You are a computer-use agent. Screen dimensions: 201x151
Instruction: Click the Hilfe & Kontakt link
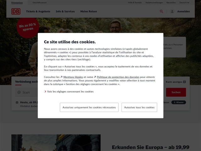pos(135,3)
